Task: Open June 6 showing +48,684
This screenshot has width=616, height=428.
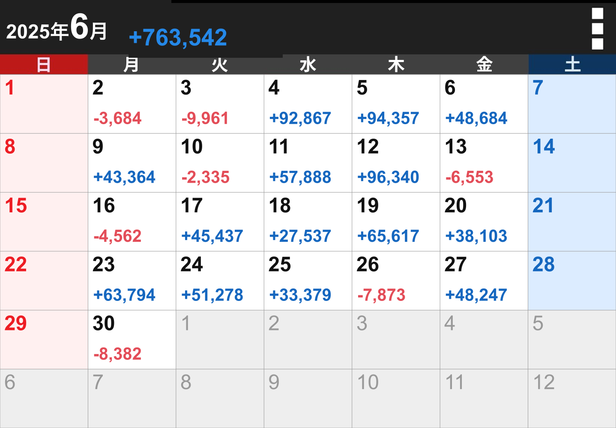Action: (484, 104)
